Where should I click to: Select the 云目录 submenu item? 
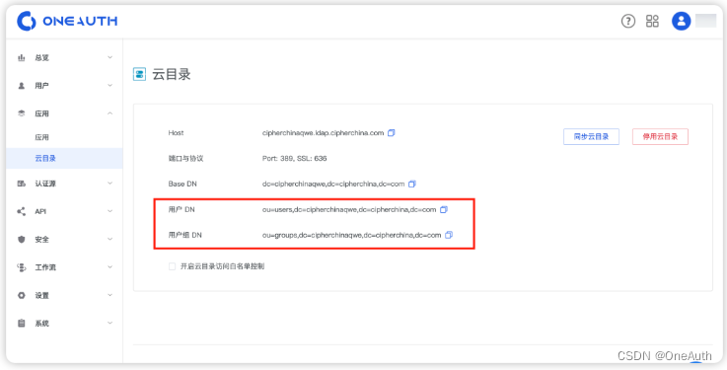[64, 159]
